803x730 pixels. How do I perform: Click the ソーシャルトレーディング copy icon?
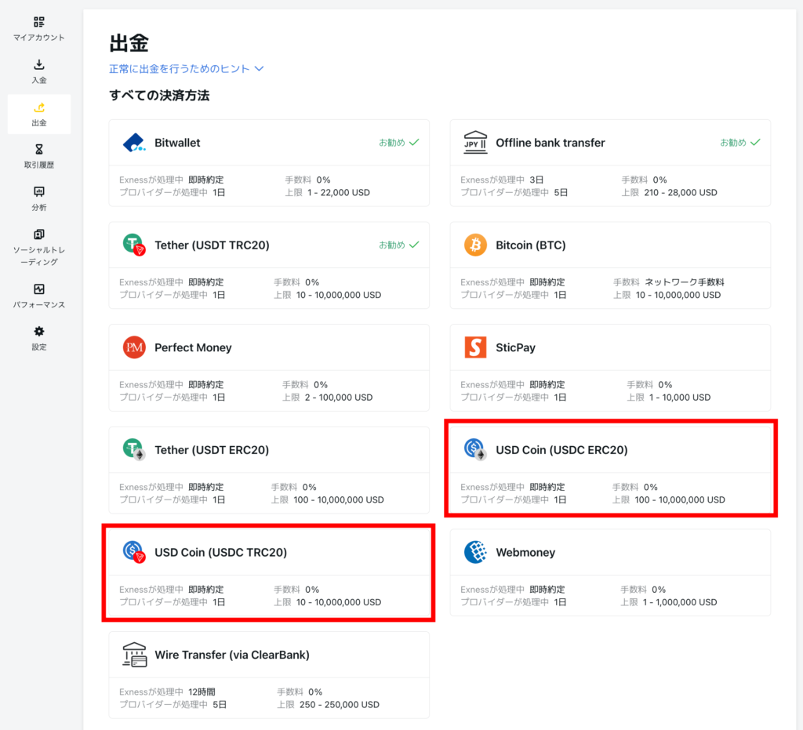[x=39, y=234]
